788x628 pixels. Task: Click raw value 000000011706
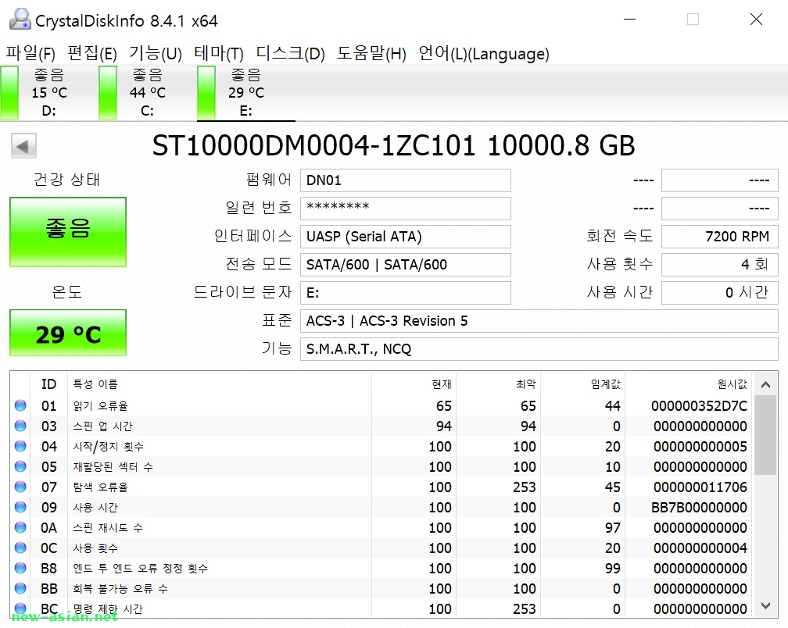[x=700, y=487]
